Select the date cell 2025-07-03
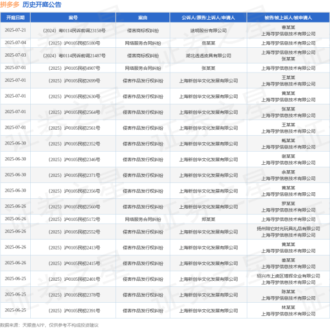This screenshot has width=330, height=328. [15, 55]
